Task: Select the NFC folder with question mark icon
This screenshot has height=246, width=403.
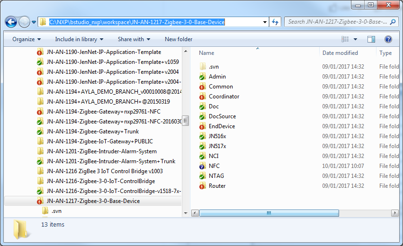Action: tap(203, 166)
